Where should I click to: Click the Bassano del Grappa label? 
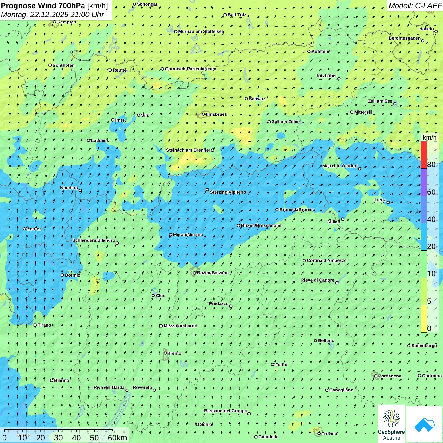[226, 411]
